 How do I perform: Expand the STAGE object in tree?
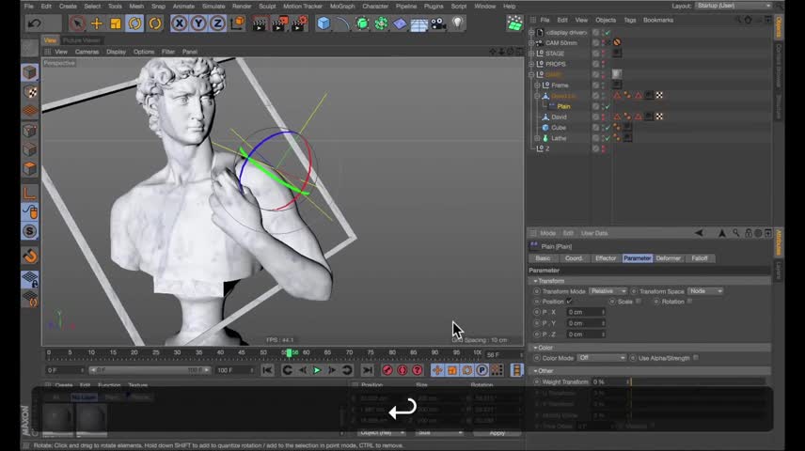point(531,54)
